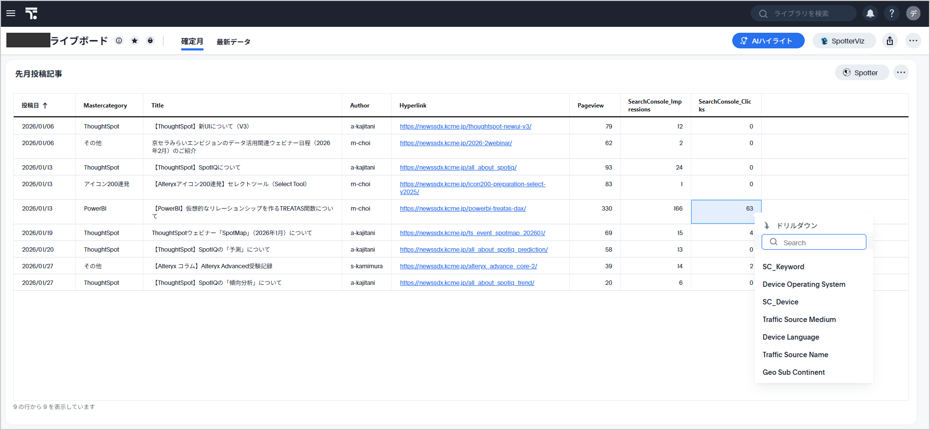Open the hamburger navigation menu

point(11,13)
